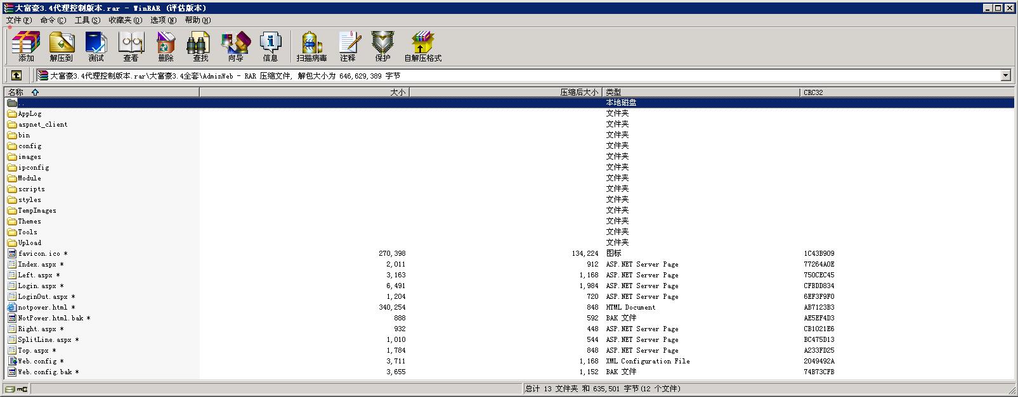Select the Themes folder in list
This screenshot has height=397, width=1018.
(29, 221)
